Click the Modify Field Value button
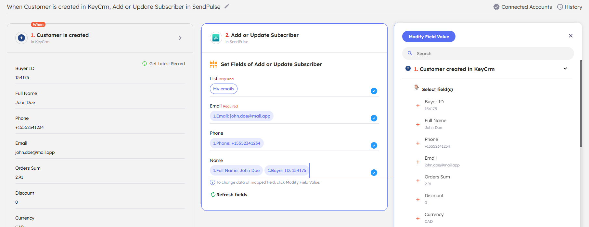Image resolution: width=589 pixels, height=227 pixels. click(429, 37)
